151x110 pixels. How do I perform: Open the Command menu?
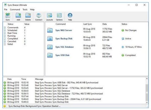[15, 9]
